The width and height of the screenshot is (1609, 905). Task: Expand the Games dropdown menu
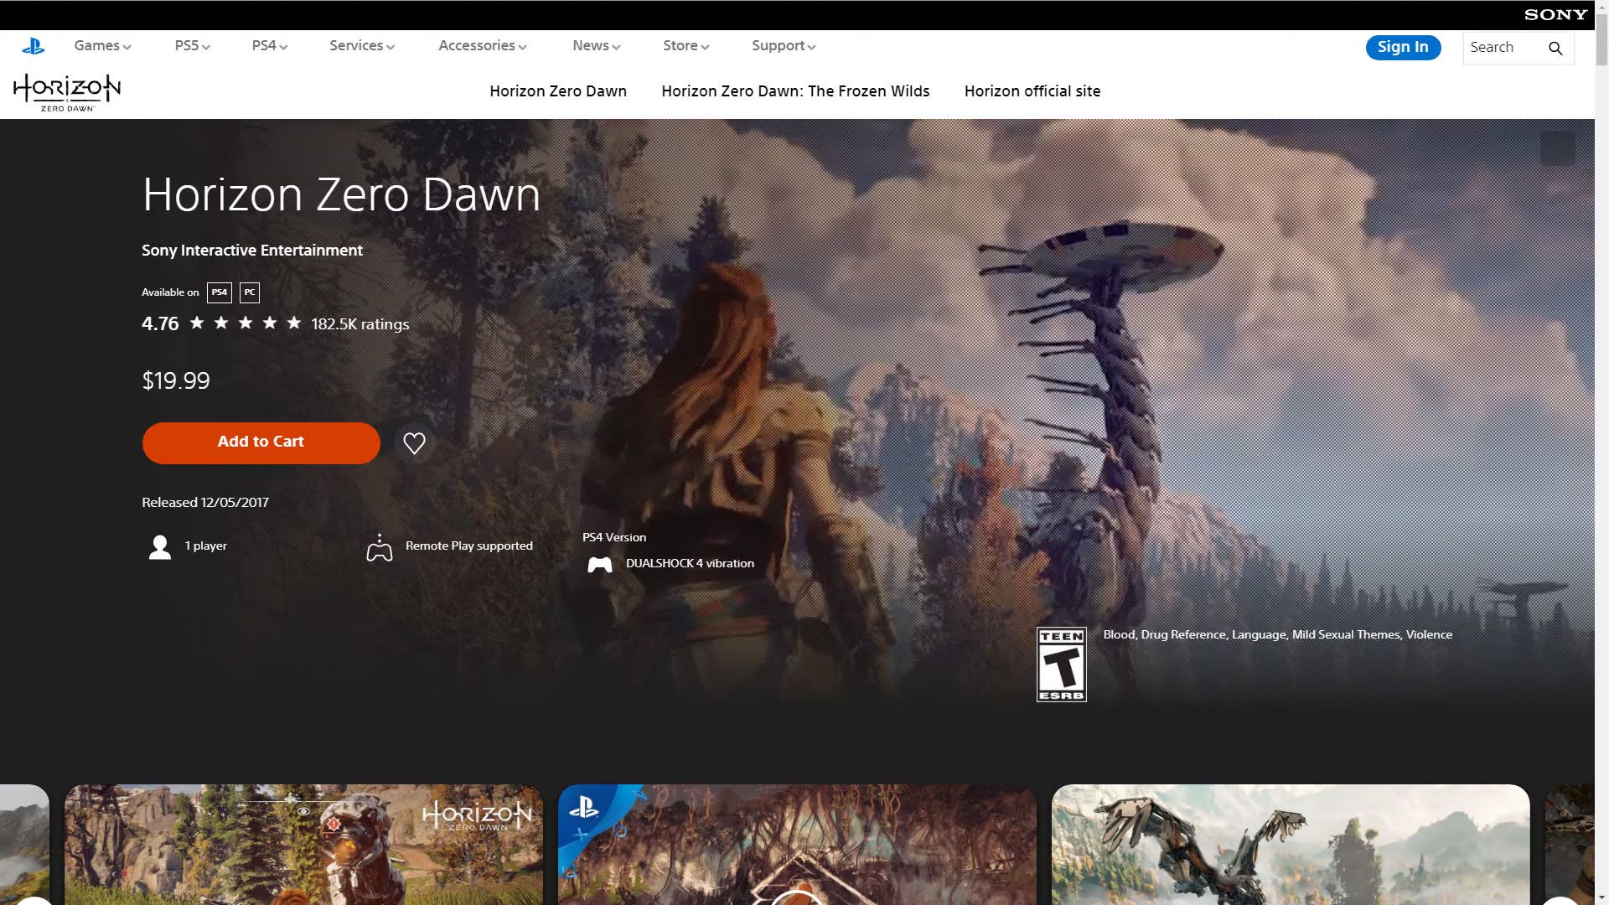tap(102, 46)
